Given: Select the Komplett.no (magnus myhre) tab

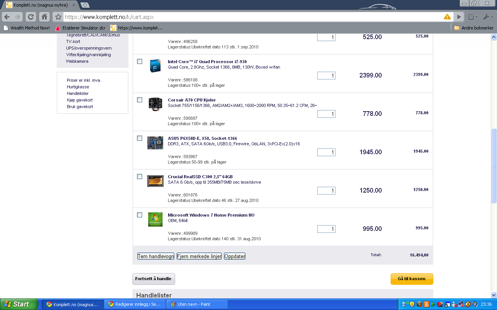Looking at the screenshot, I should point(40,5).
